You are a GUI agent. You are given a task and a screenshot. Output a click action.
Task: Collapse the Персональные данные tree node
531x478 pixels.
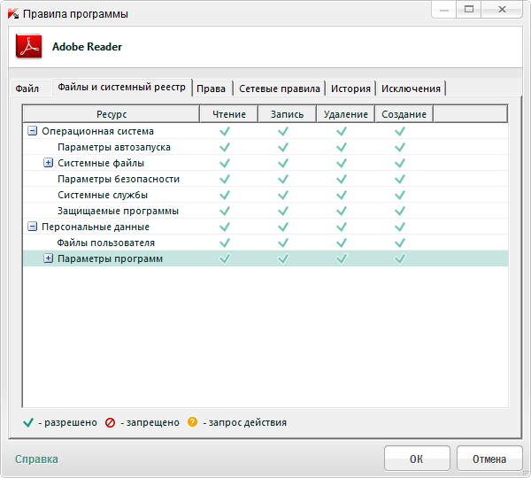tap(32, 227)
